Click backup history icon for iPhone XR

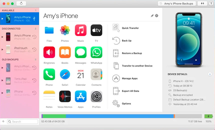pyautogui.click(x=34, y=37)
